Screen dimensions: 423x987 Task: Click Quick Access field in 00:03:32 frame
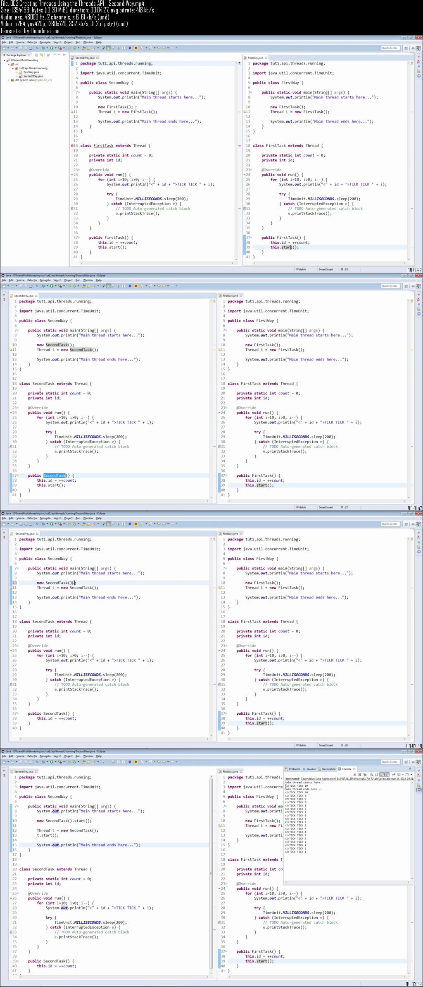click(x=390, y=762)
